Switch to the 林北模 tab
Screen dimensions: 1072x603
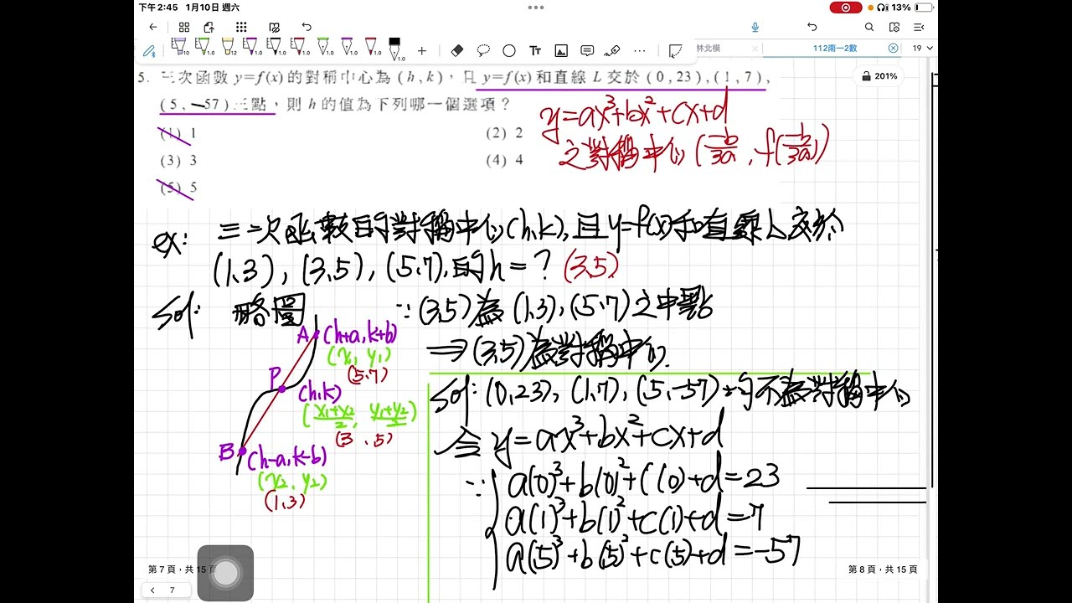click(x=708, y=48)
